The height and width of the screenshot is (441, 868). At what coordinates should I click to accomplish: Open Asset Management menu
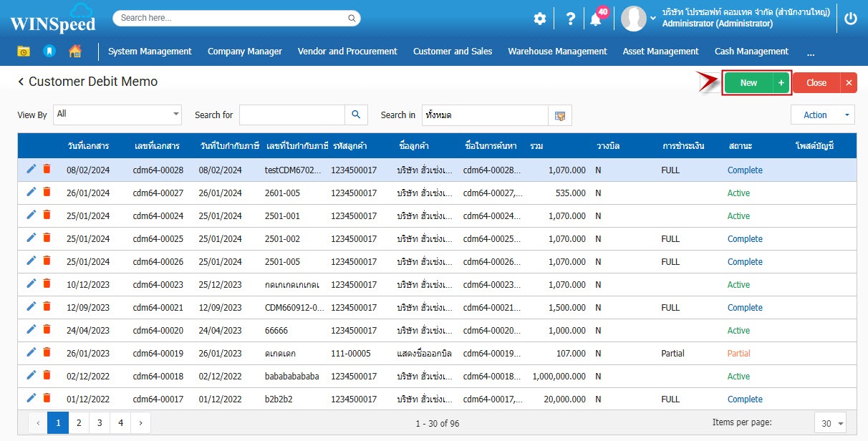click(x=661, y=52)
